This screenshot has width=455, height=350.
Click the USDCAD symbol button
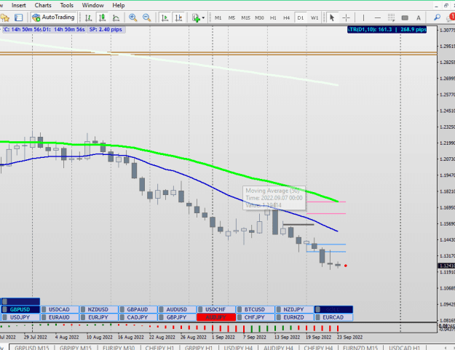pos(60,309)
